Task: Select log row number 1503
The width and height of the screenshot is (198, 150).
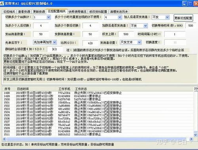Action: [98, 109]
